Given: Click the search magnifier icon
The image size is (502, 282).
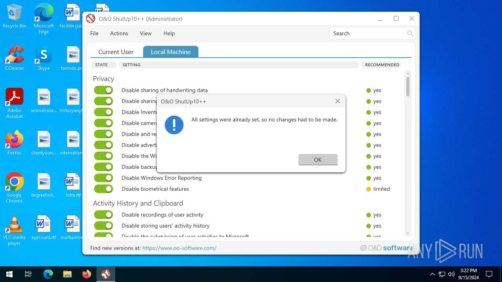Looking at the screenshot, I should click(410, 33).
